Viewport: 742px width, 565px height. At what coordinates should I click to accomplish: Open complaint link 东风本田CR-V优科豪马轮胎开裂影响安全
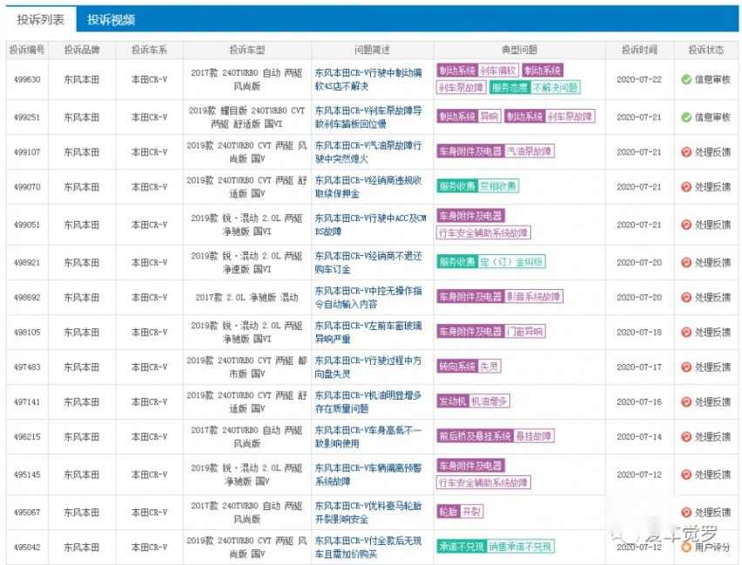tap(368, 513)
